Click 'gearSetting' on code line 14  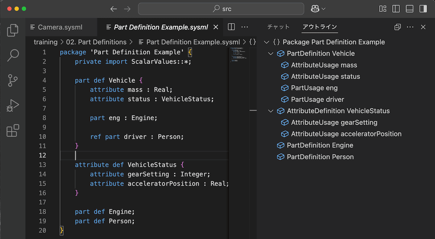click(148, 174)
